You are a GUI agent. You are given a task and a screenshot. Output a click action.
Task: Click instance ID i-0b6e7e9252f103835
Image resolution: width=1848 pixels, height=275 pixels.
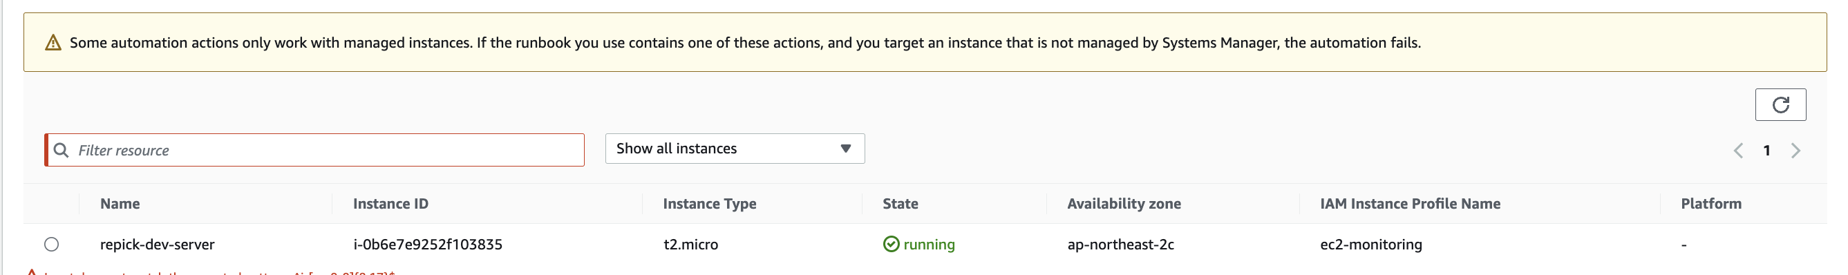coord(428,244)
